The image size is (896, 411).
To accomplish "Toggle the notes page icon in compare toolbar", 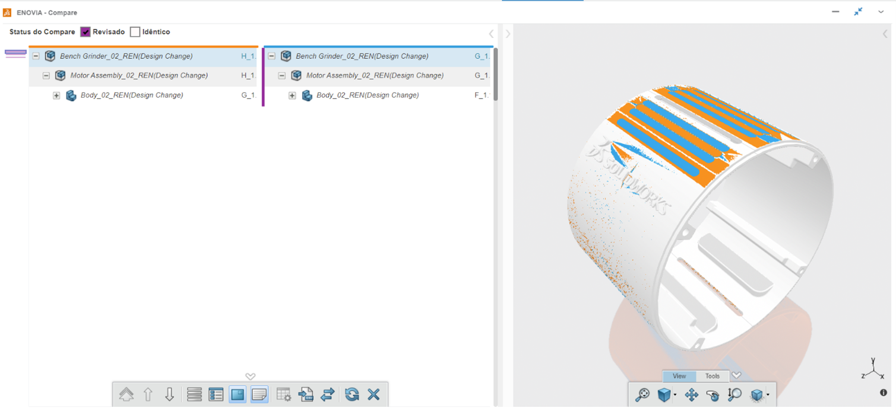I will (x=259, y=394).
